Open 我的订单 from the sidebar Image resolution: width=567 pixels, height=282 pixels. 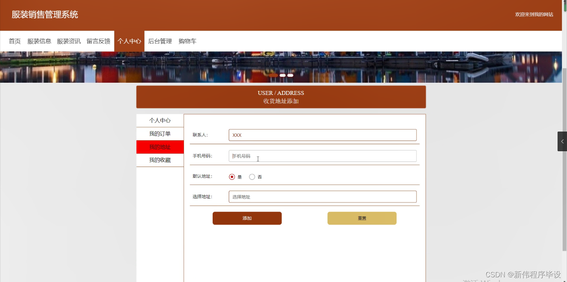click(x=160, y=134)
